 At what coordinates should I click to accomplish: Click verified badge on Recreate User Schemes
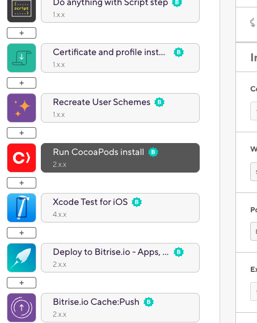(x=159, y=102)
